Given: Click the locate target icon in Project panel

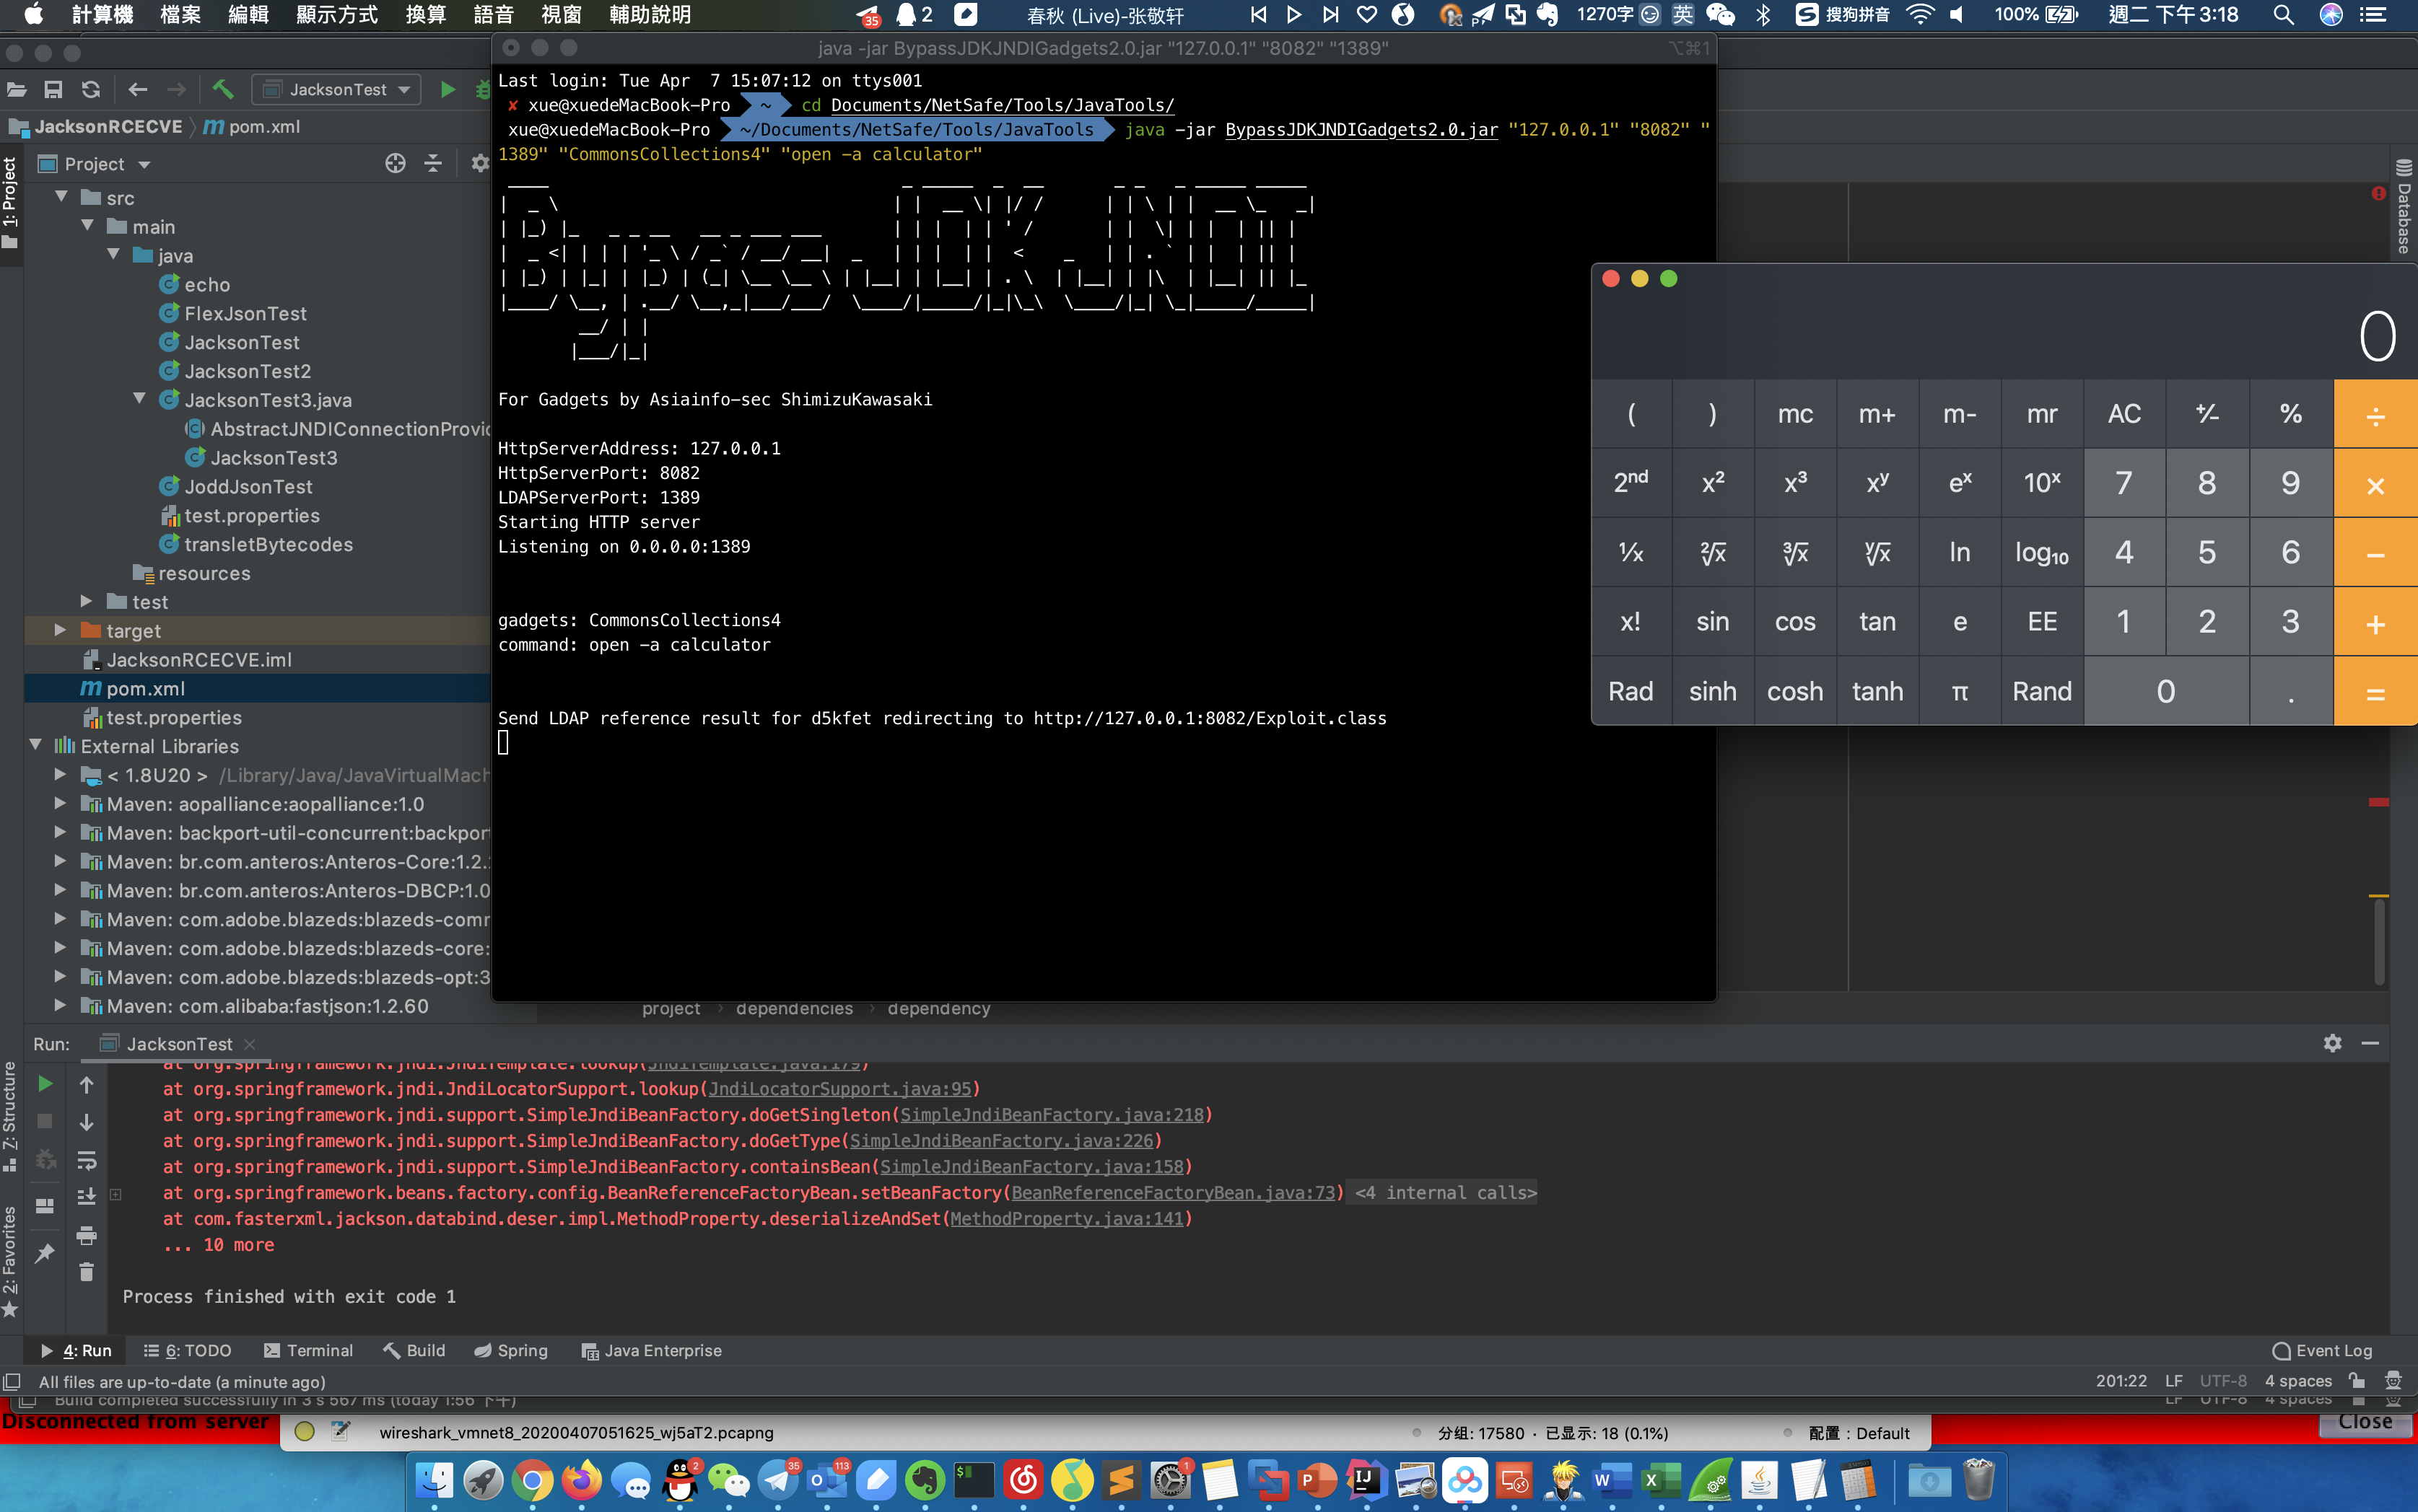Looking at the screenshot, I should (x=395, y=163).
